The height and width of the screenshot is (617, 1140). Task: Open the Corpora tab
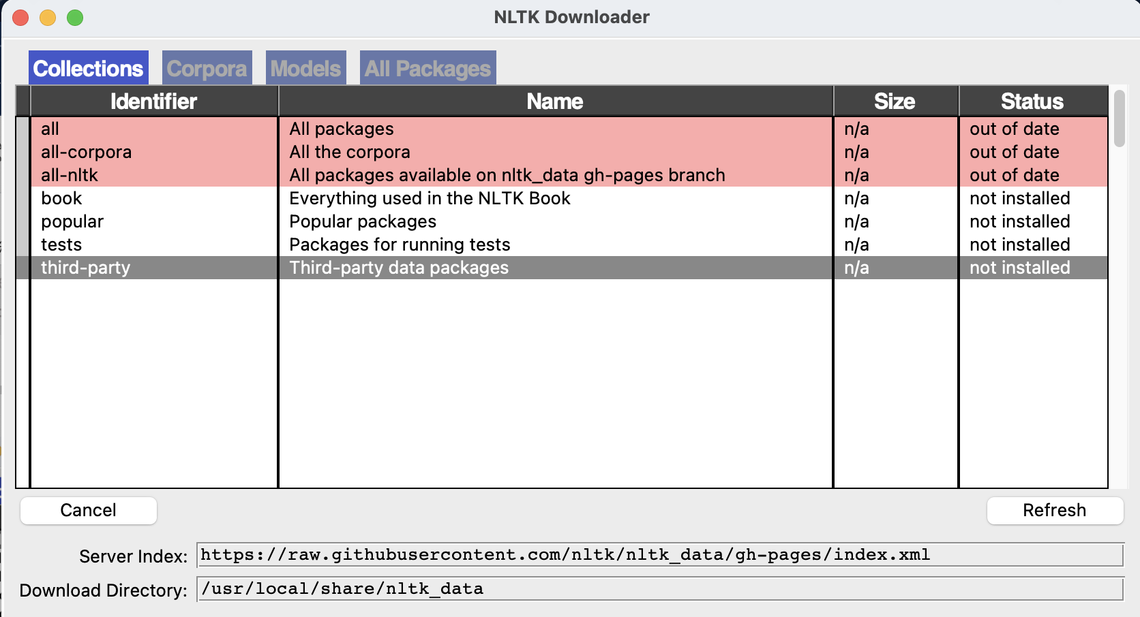pos(207,68)
